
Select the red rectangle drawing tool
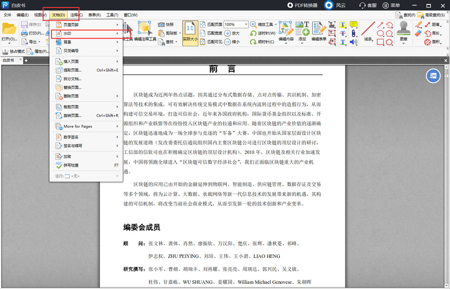[x=380, y=42]
